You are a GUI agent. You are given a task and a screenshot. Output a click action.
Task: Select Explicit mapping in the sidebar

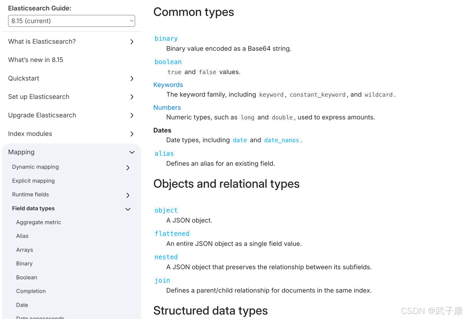pyautogui.click(x=33, y=181)
